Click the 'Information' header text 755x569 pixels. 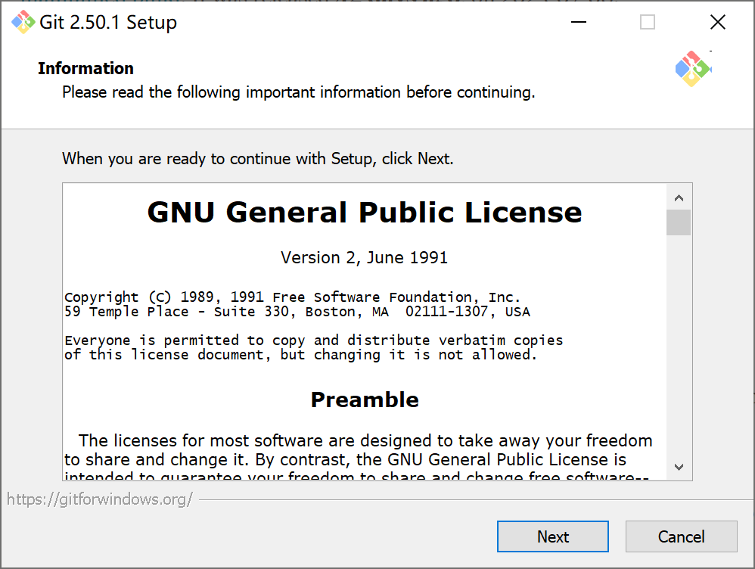[85, 68]
